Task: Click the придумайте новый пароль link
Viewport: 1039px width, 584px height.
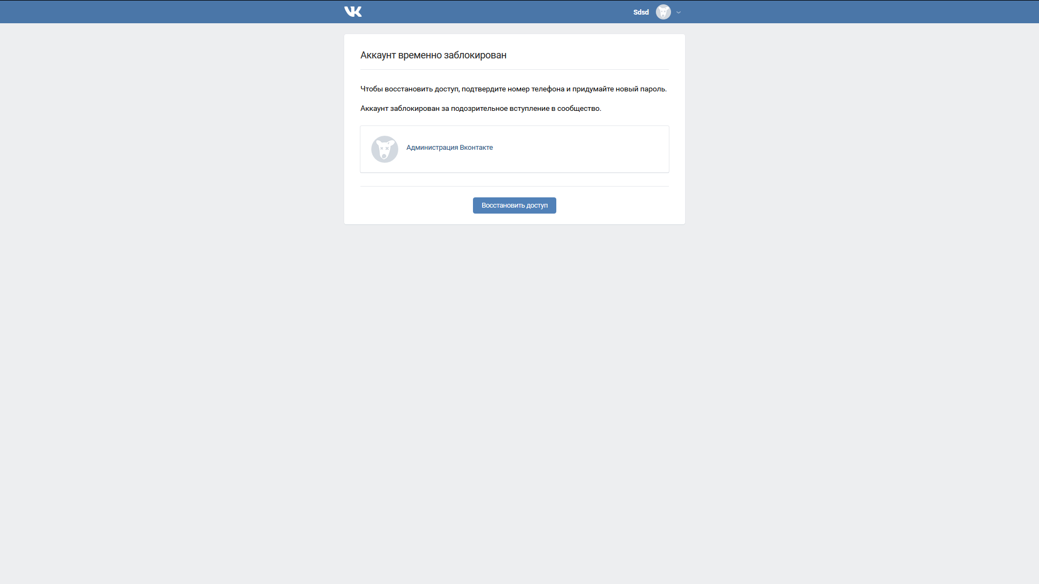Action: coord(618,89)
